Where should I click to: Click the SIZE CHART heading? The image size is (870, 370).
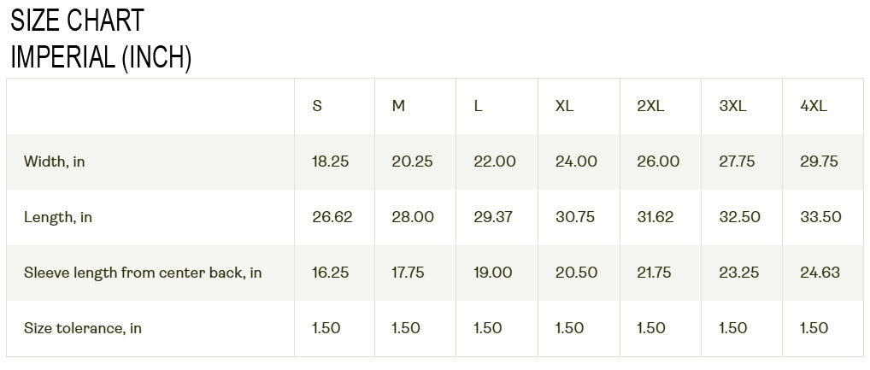pyautogui.click(x=77, y=19)
